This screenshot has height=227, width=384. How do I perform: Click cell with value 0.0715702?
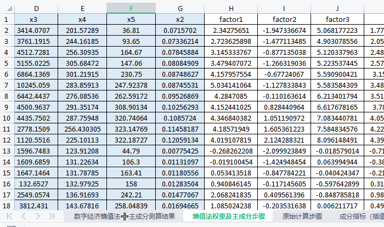coord(180,30)
